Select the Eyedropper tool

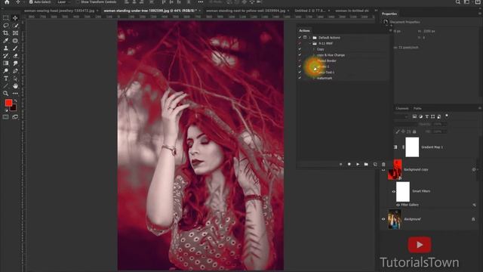pos(5,41)
